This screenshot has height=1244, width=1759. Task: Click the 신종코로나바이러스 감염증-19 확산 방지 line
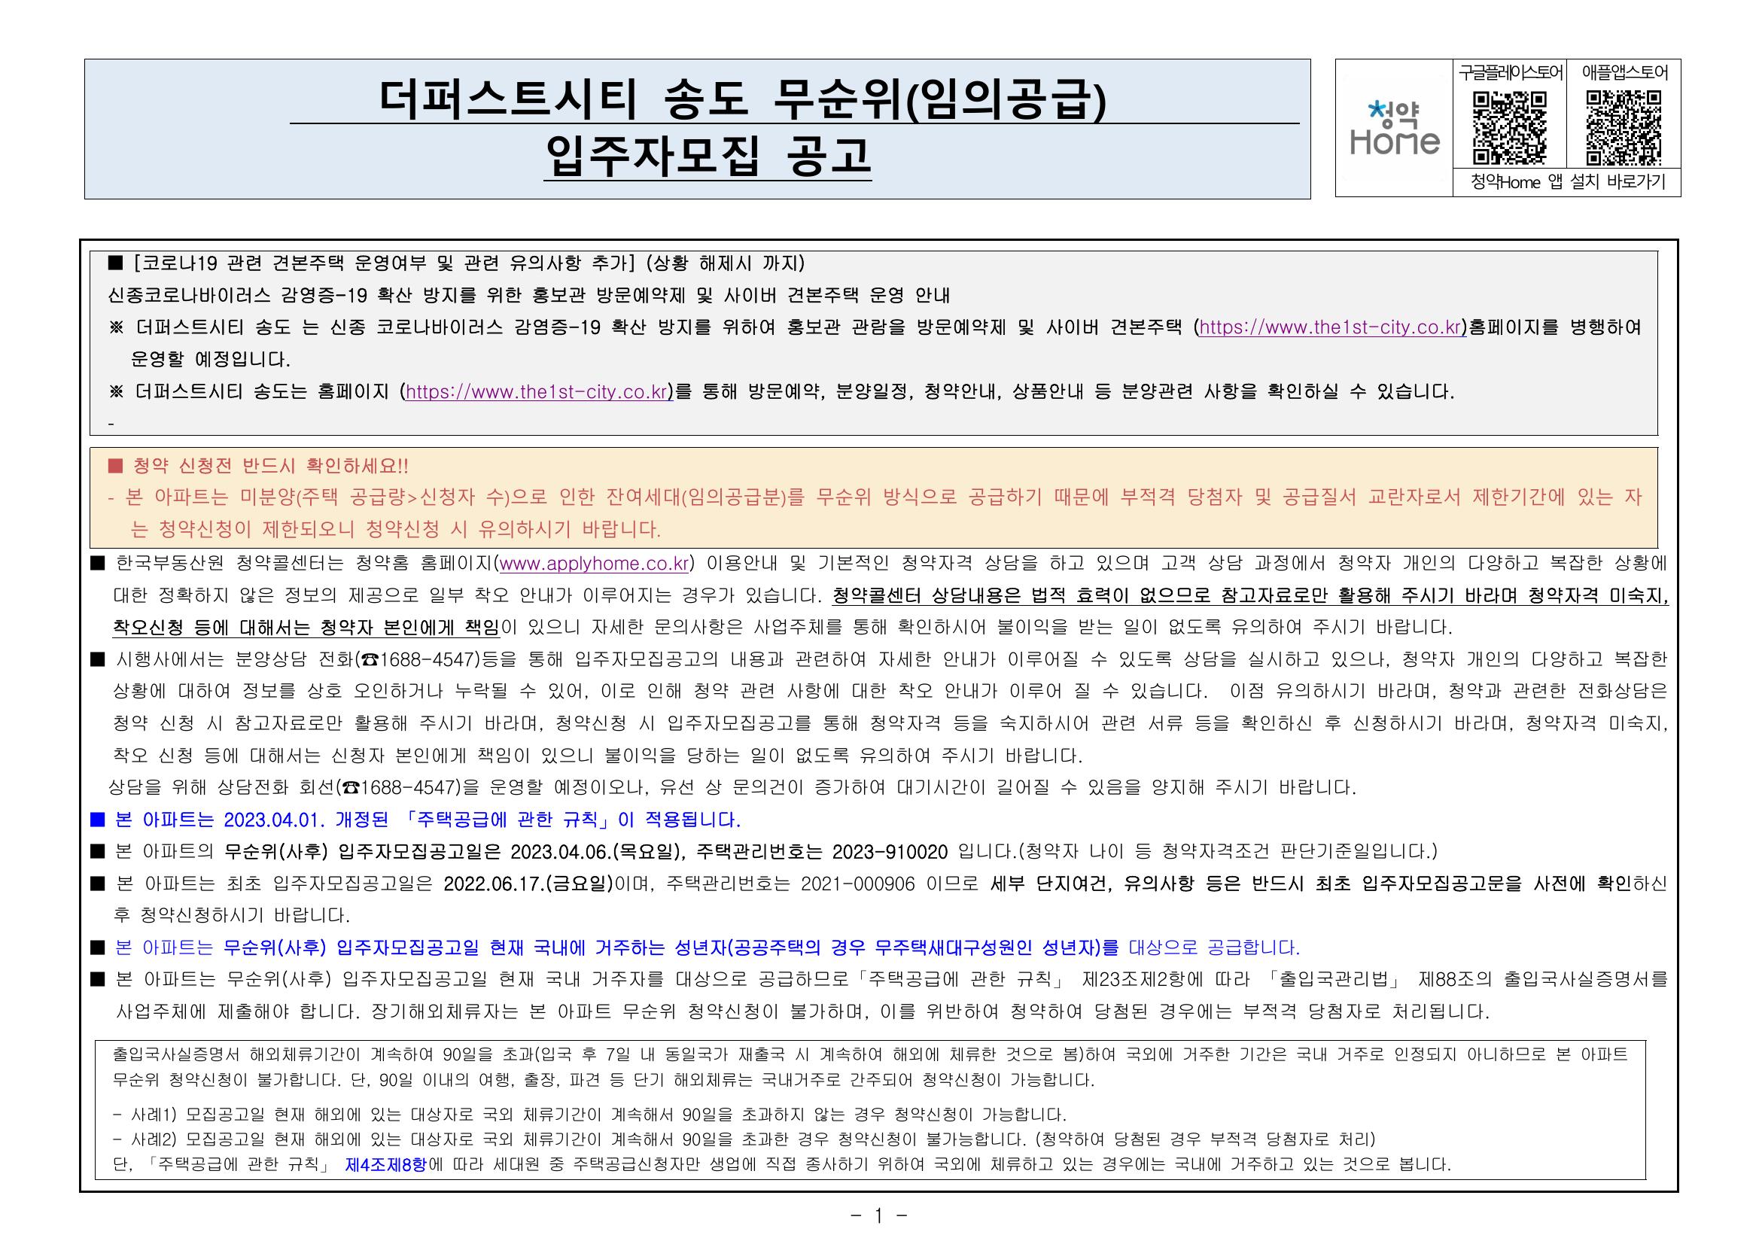(x=529, y=296)
